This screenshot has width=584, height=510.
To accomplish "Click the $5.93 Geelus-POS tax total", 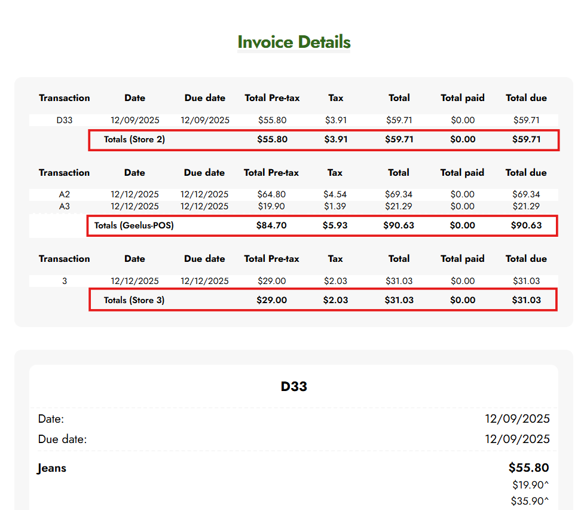I will 335,226.
